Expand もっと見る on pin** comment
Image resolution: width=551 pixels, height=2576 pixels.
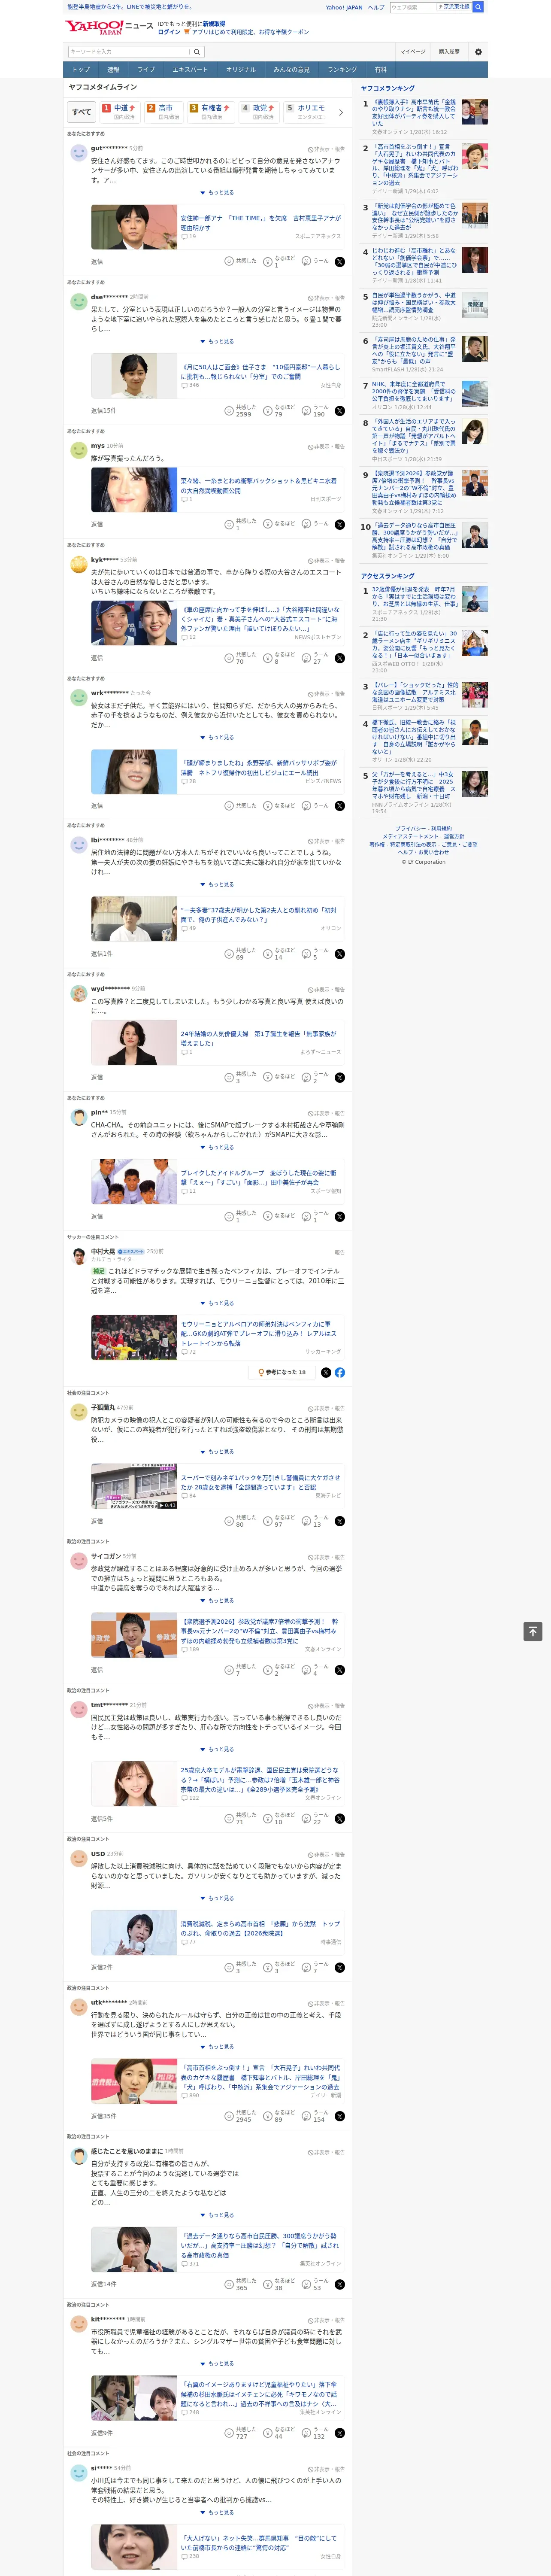tap(217, 1147)
